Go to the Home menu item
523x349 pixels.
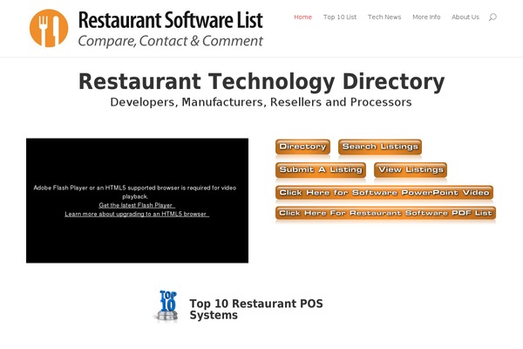point(302,17)
